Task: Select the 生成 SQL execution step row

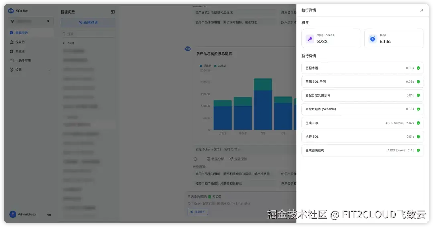Action: click(x=362, y=123)
